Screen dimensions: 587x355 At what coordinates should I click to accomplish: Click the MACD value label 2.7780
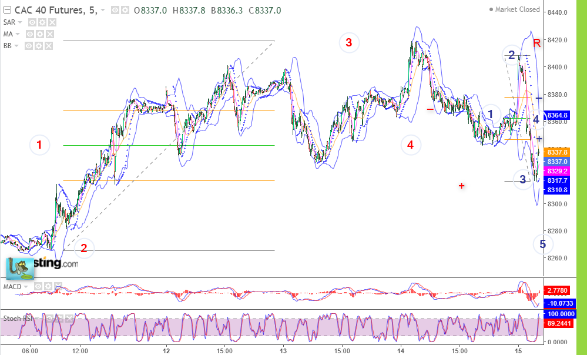pos(558,290)
